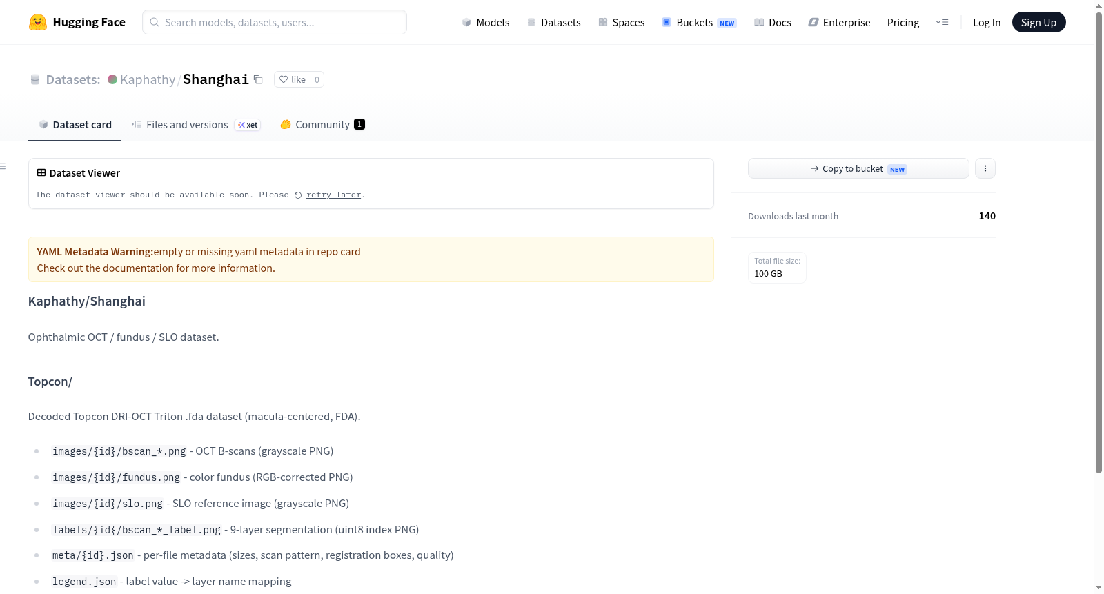Open the Kaphathy user profile link
This screenshot has height=594, width=1104.
pos(148,79)
